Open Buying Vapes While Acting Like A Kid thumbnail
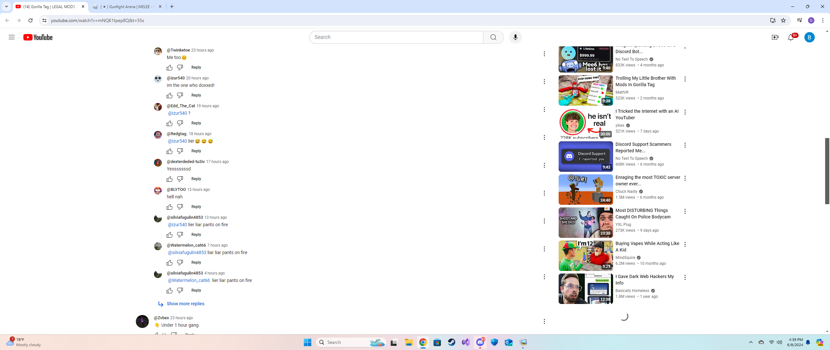 (586, 256)
